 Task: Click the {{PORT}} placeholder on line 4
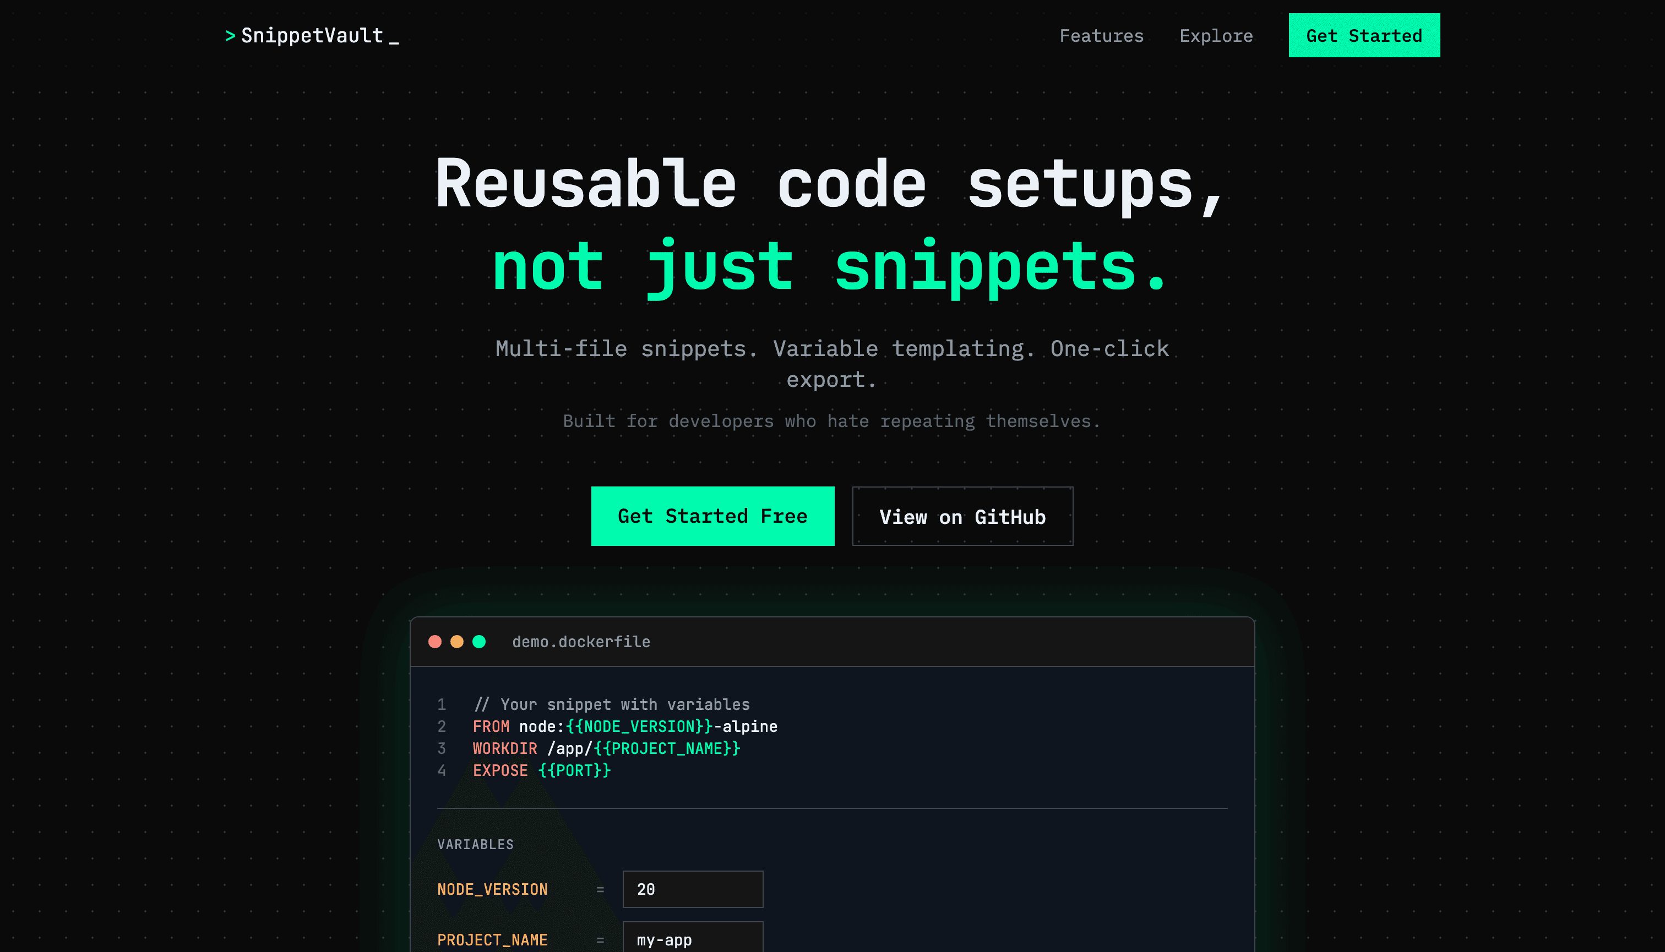pyautogui.click(x=574, y=770)
